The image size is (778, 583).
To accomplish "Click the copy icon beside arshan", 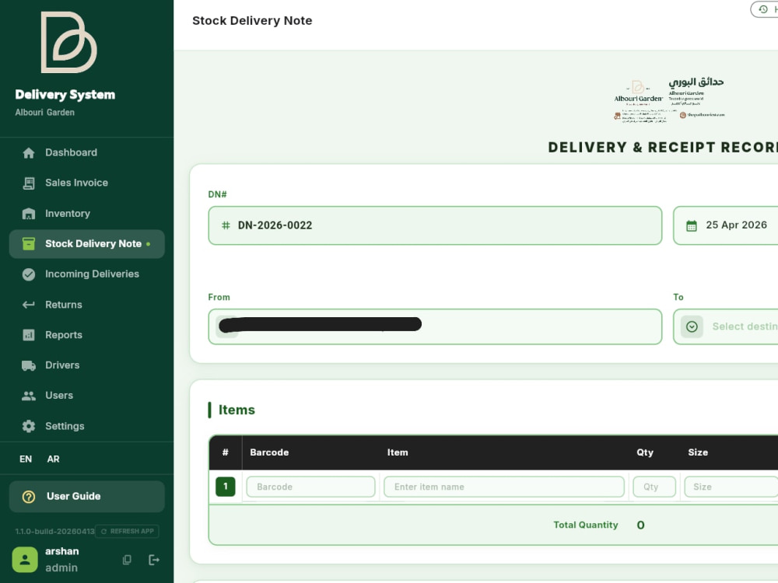I will [x=127, y=560].
